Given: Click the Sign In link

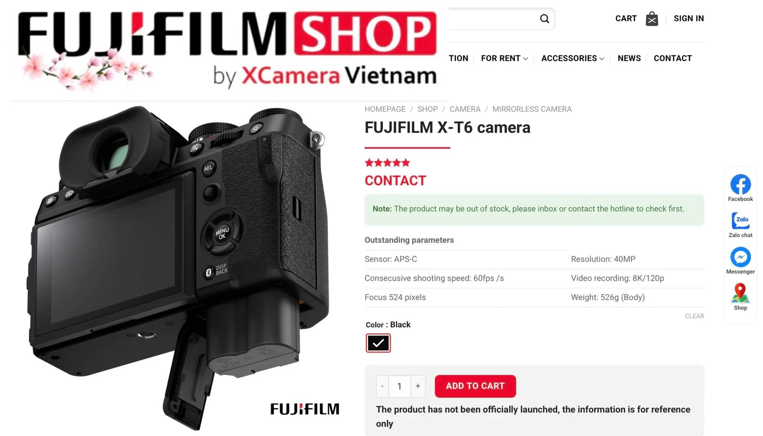Looking at the screenshot, I should pos(689,19).
